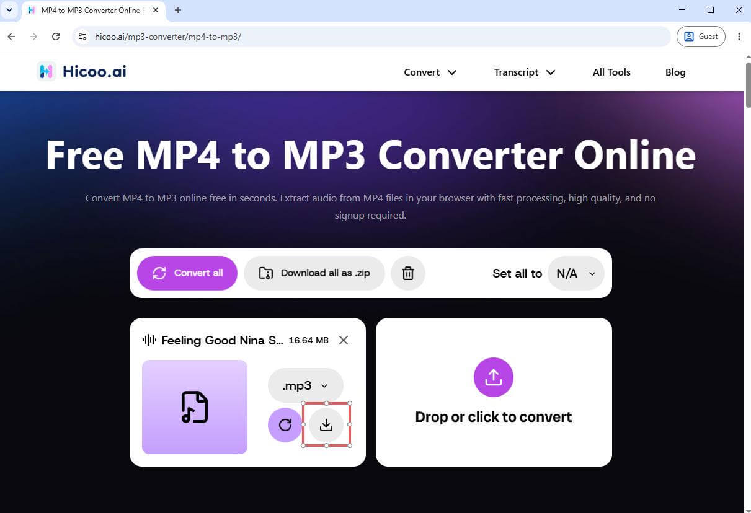Open the Blog link
Screen dimensions: 751x513
(x=675, y=72)
